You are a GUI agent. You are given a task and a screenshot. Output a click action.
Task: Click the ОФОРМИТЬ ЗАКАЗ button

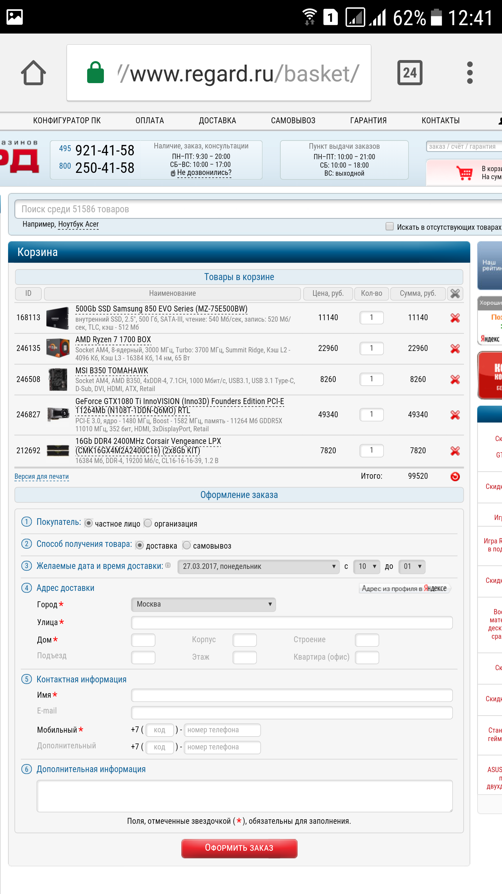click(239, 848)
